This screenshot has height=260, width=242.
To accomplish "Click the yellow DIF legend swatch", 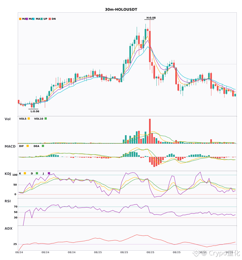I will click(28, 146).
